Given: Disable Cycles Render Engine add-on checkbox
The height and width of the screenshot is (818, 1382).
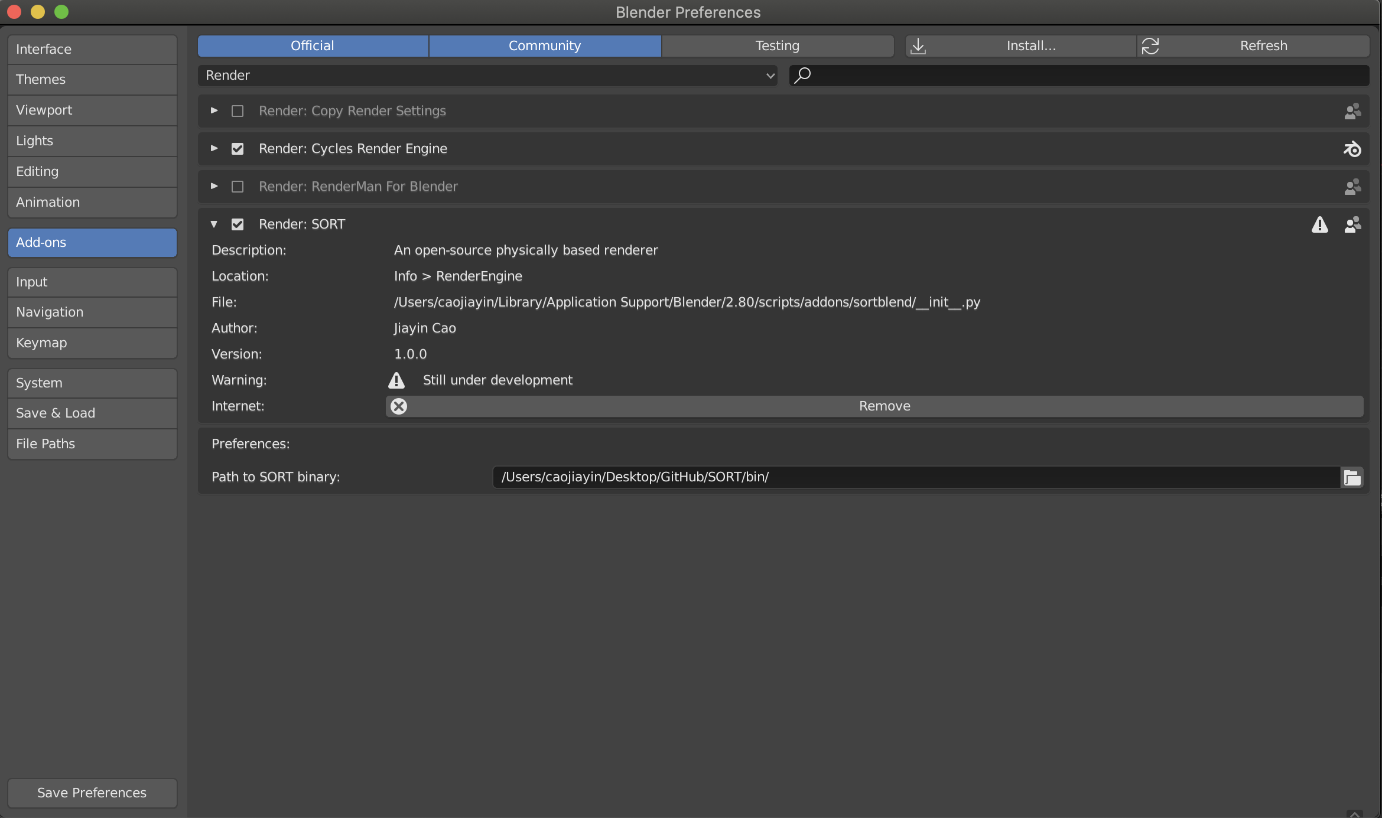Looking at the screenshot, I should click(x=238, y=149).
